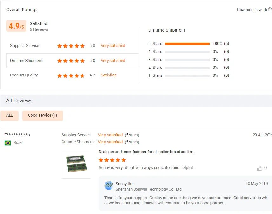Click the Shenzhen Joinwin Technology company name
The image size is (272, 214).
tap(149, 189)
